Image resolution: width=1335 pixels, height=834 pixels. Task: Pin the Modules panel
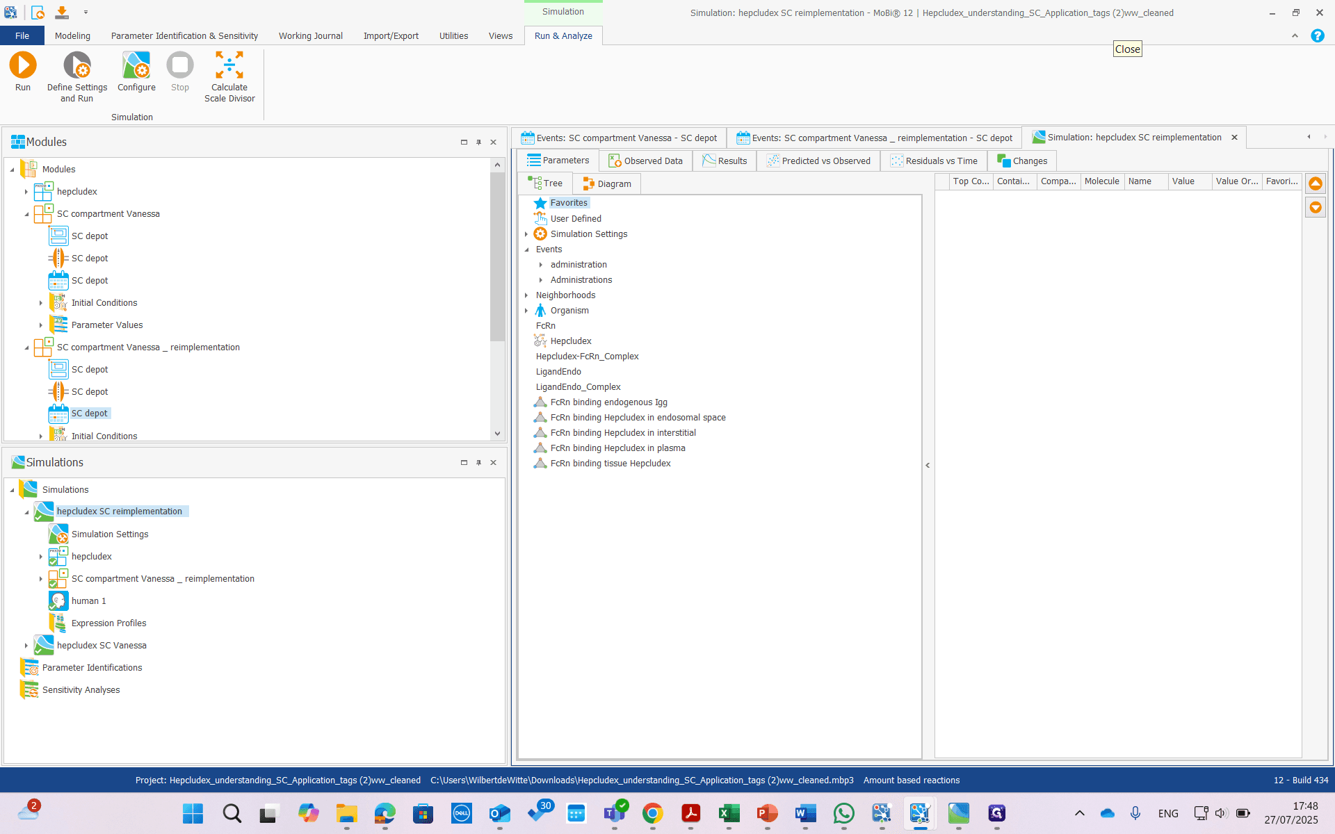(478, 142)
